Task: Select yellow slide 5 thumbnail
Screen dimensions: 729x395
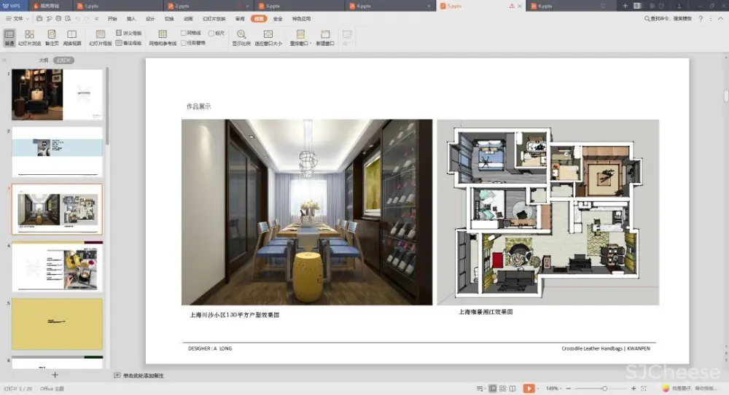Action: (57, 324)
